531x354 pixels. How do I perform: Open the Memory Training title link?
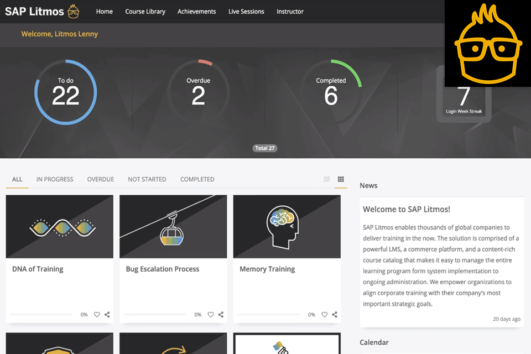tap(267, 269)
